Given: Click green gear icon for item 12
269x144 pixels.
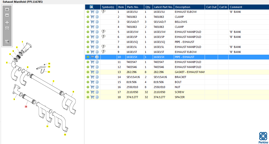Looking at the screenshot, I should tap(88, 67).
